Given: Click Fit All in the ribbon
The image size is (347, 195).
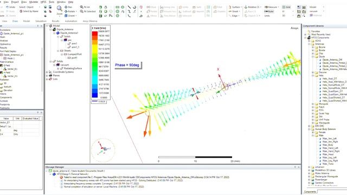Looking at the screenshot, I should click(x=85, y=7).
